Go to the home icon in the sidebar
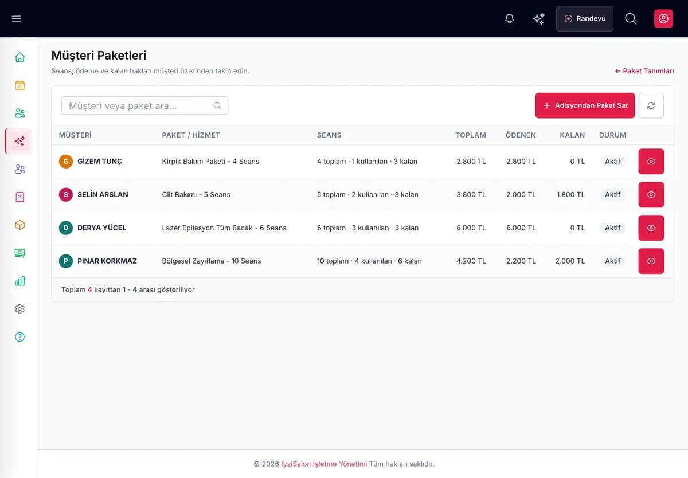The height and width of the screenshot is (478, 688). coord(19,57)
